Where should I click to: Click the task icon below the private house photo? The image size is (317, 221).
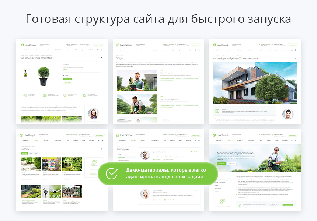coord(216,110)
